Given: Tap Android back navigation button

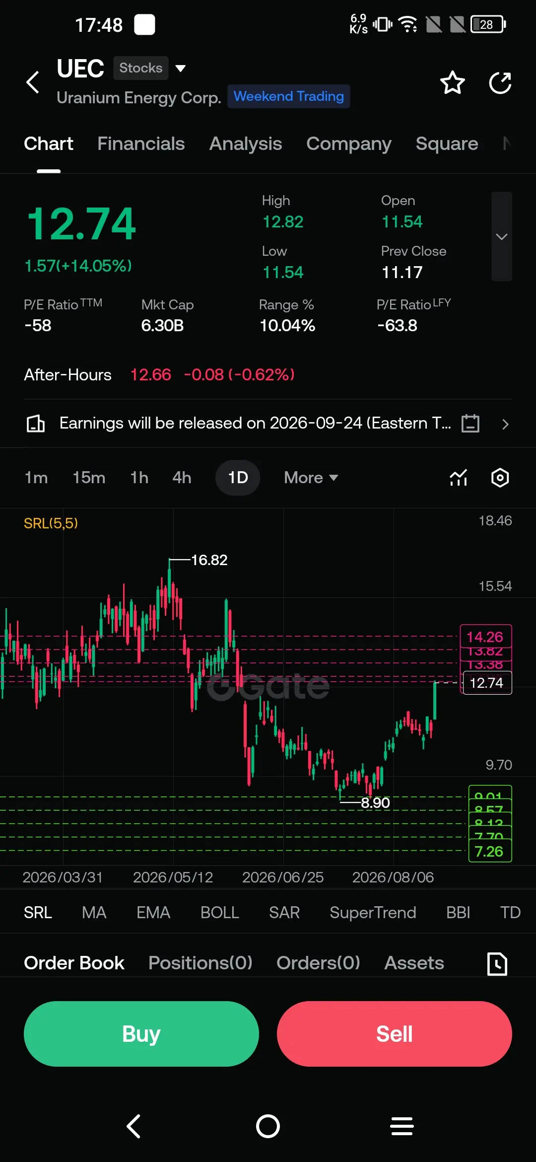Looking at the screenshot, I should [x=134, y=1126].
